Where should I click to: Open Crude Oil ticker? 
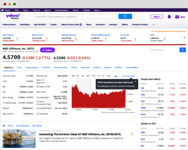(x=125, y=35)
